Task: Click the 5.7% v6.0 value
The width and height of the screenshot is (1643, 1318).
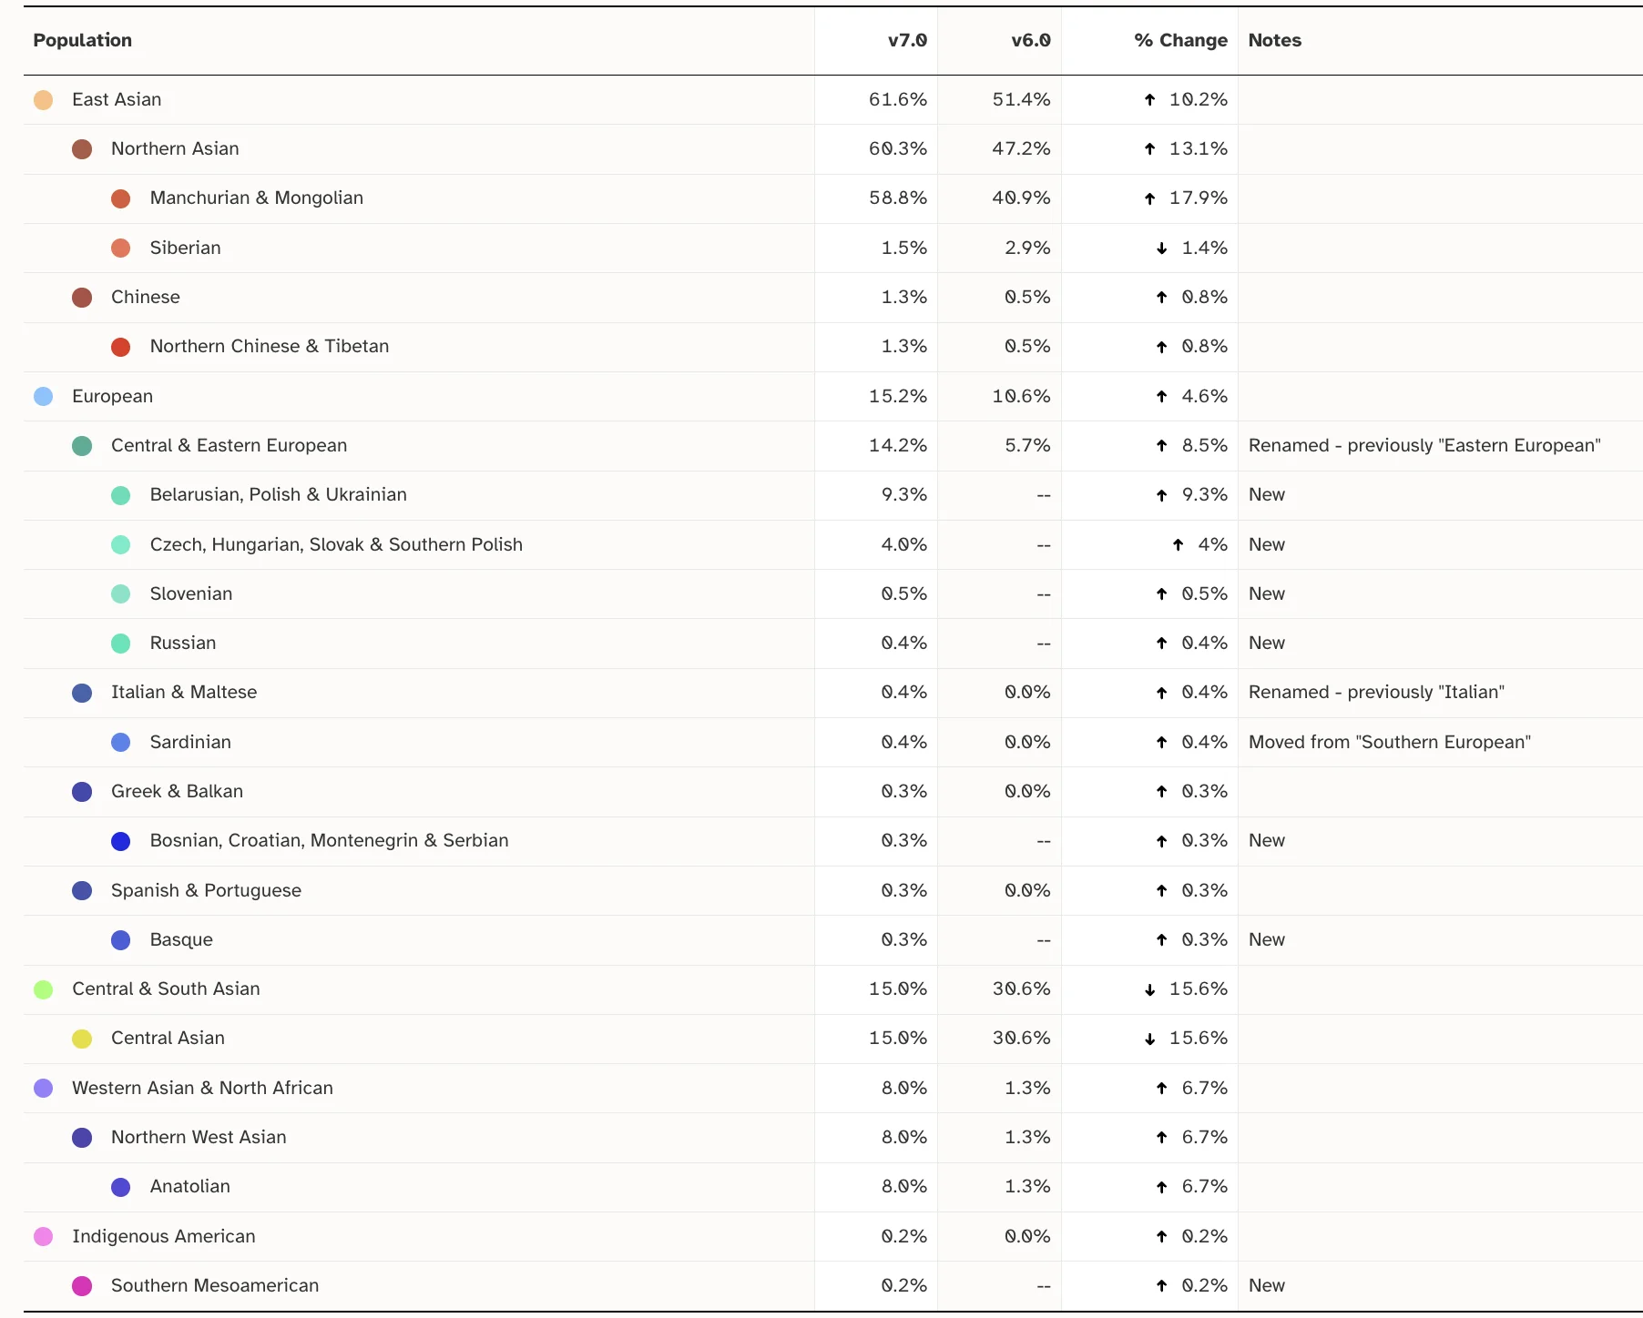Action: [x=1027, y=445]
